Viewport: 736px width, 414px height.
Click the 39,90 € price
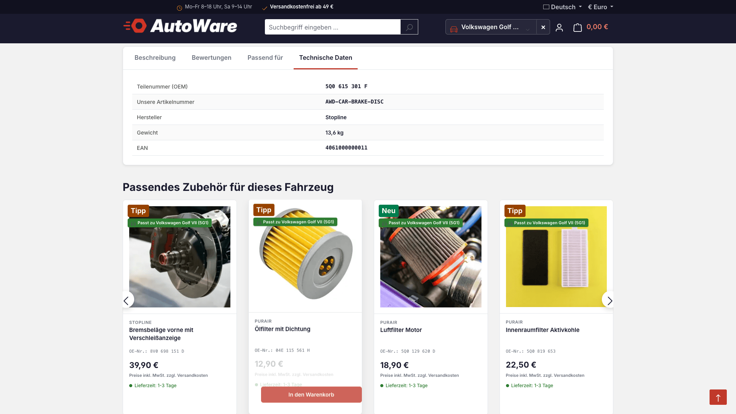(144, 365)
